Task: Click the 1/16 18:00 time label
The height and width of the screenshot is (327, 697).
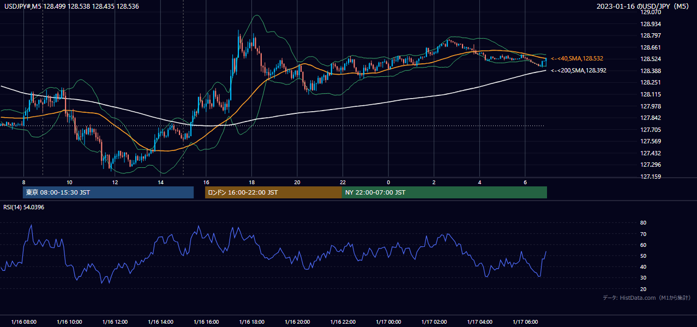Action: 251,322
